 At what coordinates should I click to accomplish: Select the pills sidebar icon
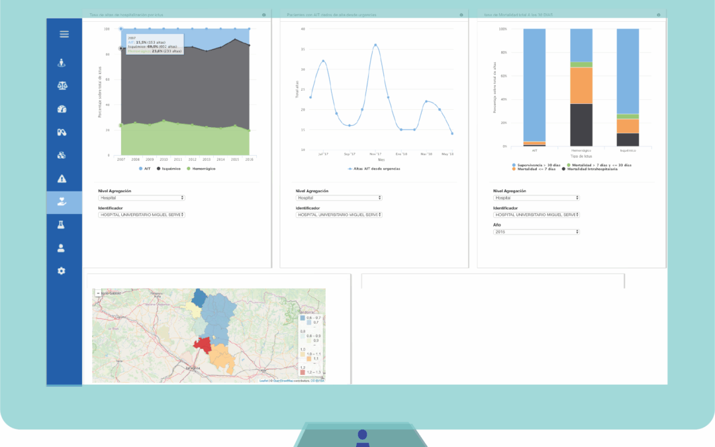pyautogui.click(x=62, y=132)
